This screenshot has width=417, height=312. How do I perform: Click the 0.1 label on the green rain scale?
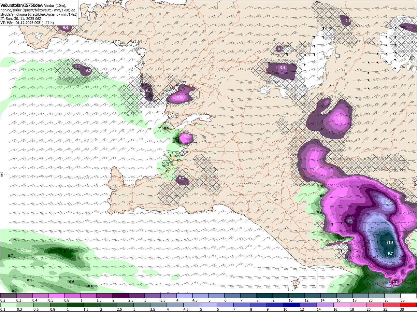click(3, 309)
